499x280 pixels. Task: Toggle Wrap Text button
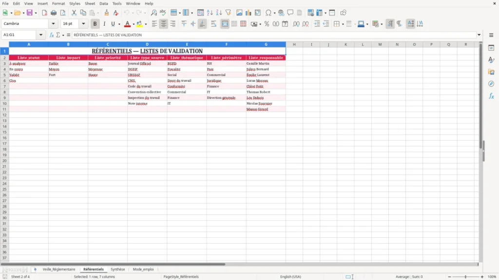coord(213,24)
